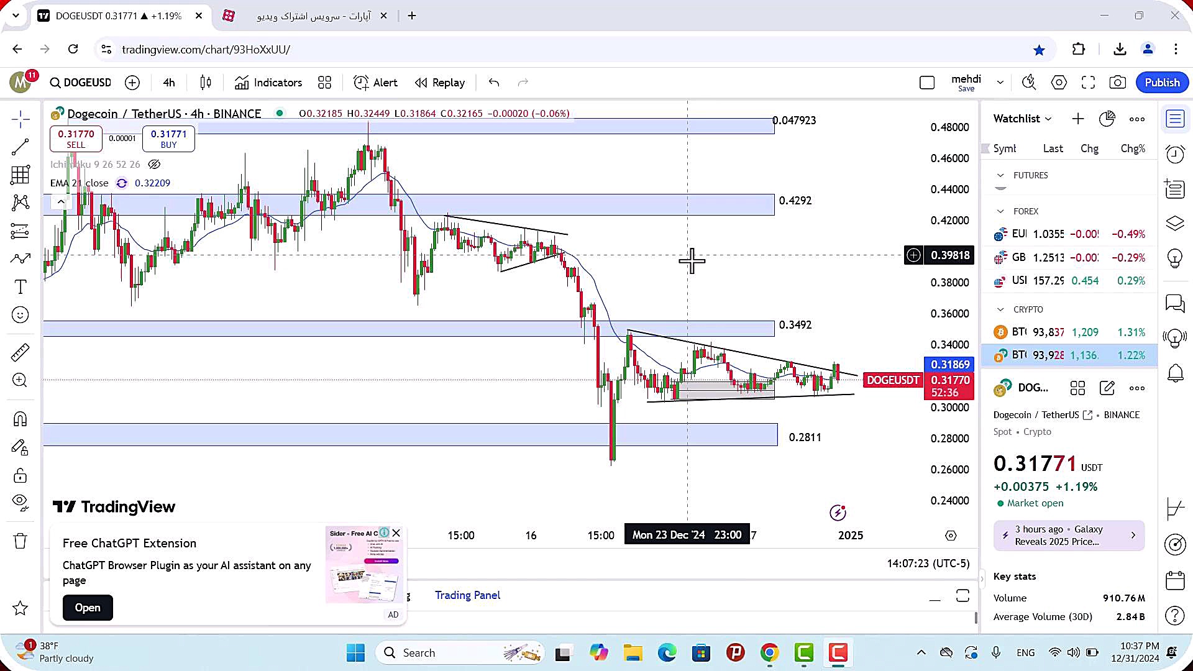Open the 4h timeframe selector
Image resolution: width=1193 pixels, height=671 pixels.
coord(169,83)
